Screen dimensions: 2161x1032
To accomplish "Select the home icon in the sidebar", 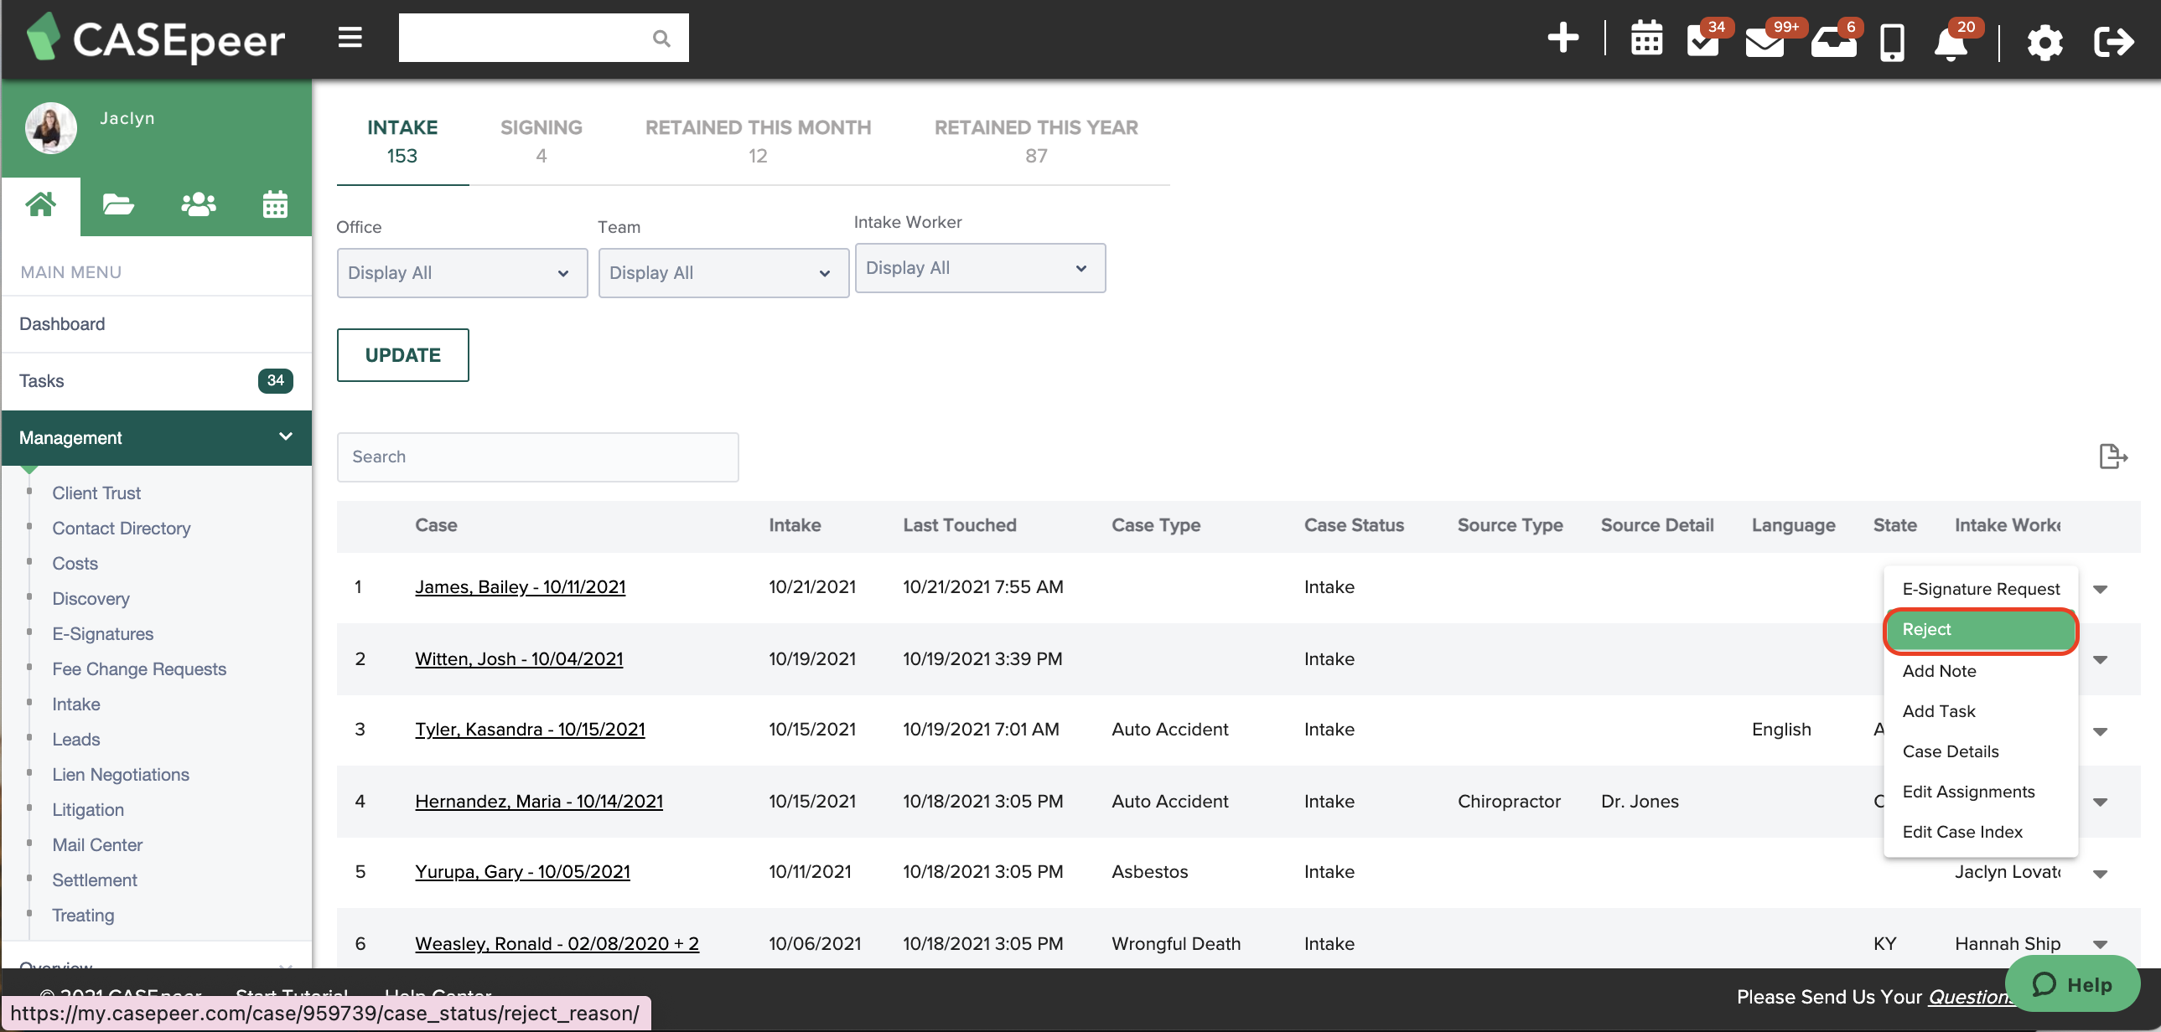I will point(40,204).
